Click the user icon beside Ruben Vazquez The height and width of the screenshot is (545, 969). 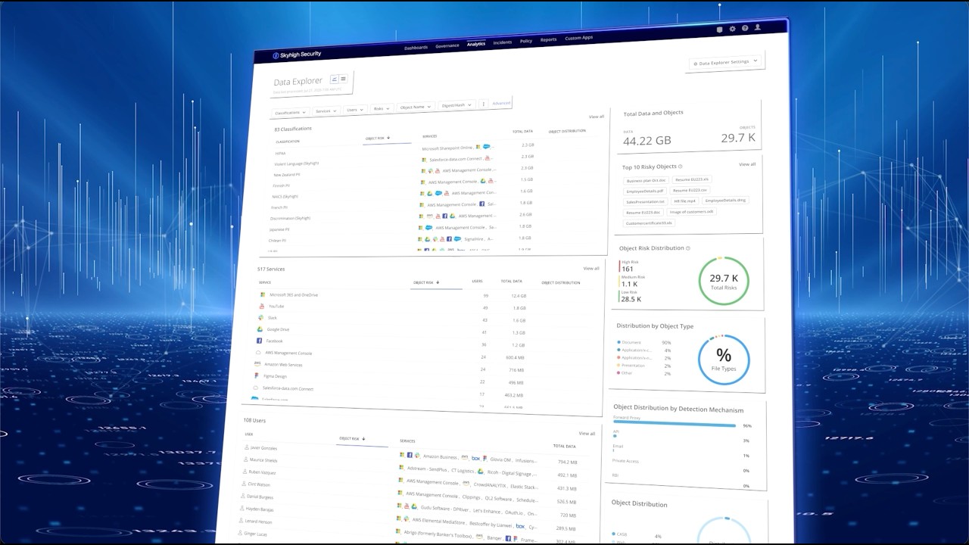click(x=245, y=472)
